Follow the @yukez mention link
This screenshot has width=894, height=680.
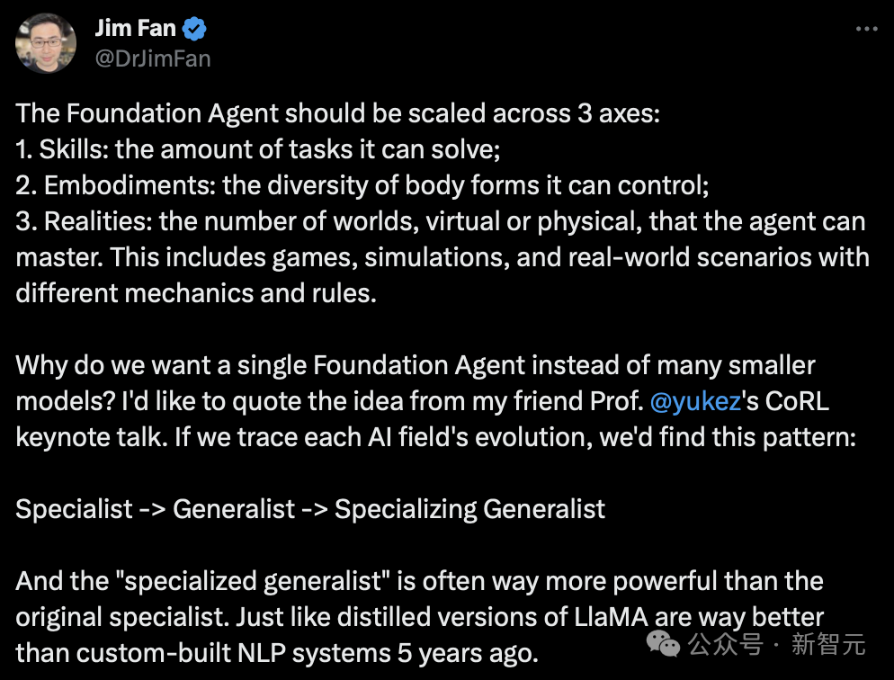(x=697, y=401)
